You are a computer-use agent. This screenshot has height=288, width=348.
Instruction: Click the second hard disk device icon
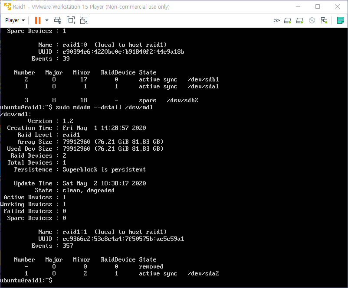point(299,20)
